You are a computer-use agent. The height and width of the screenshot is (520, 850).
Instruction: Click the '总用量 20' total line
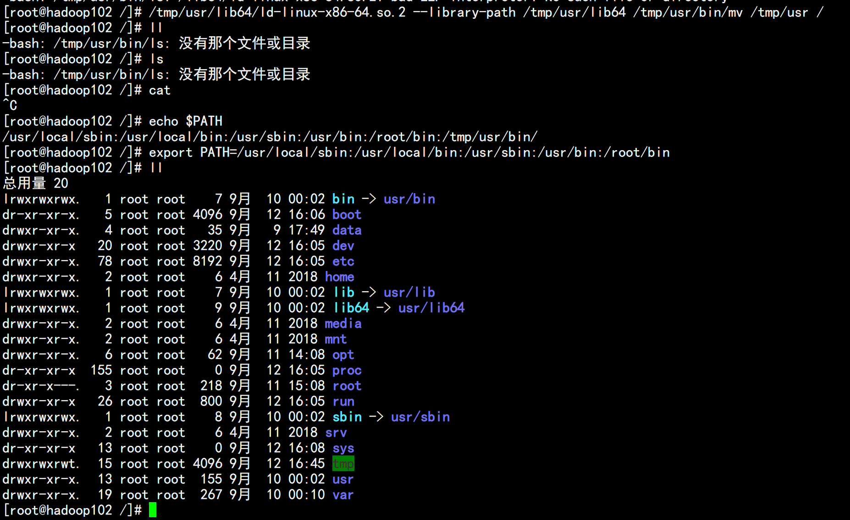pos(35,184)
